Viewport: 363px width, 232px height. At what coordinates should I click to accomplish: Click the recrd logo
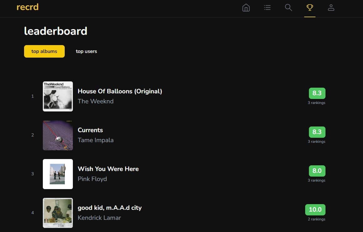(x=28, y=7)
